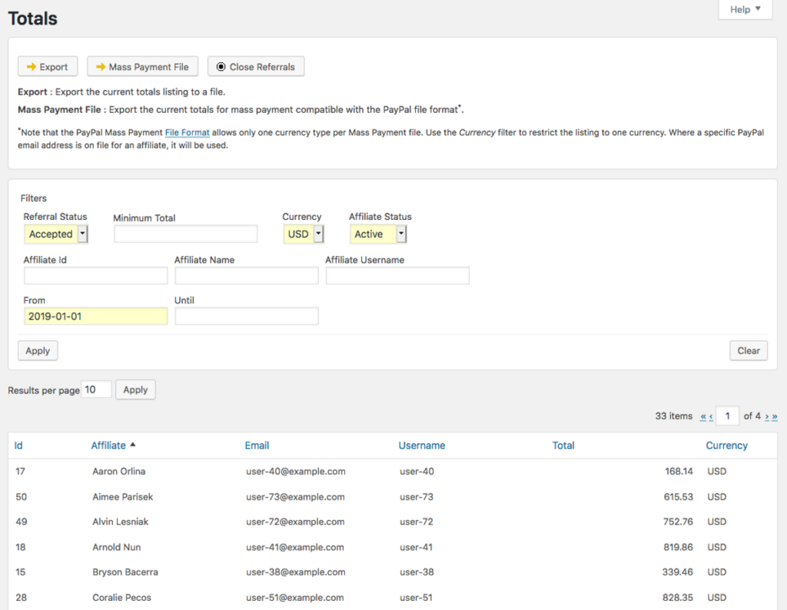Open the Affiliate Status dropdown
Viewport: 787px width, 610px height.
tap(378, 234)
